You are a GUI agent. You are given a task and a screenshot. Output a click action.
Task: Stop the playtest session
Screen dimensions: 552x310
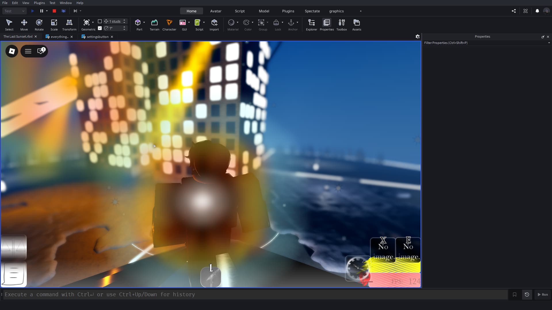pos(54,11)
